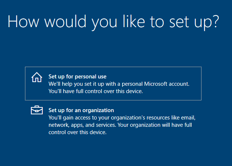Click "We'll help you set it up" description line

(119, 84)
